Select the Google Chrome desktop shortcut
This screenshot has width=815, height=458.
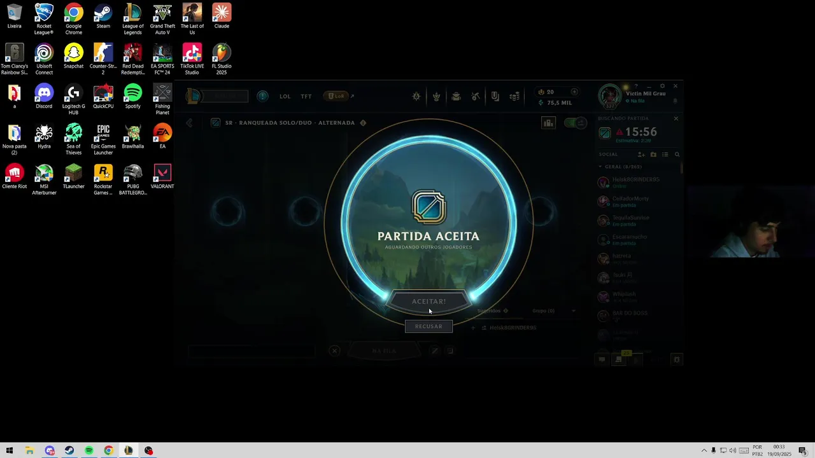[73, 19]
